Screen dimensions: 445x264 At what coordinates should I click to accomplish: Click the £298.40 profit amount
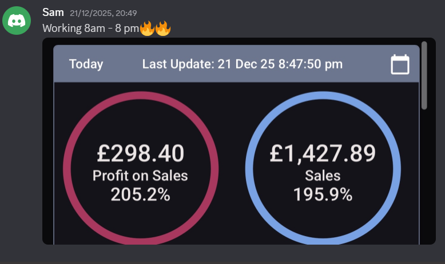tap(140, 153)
